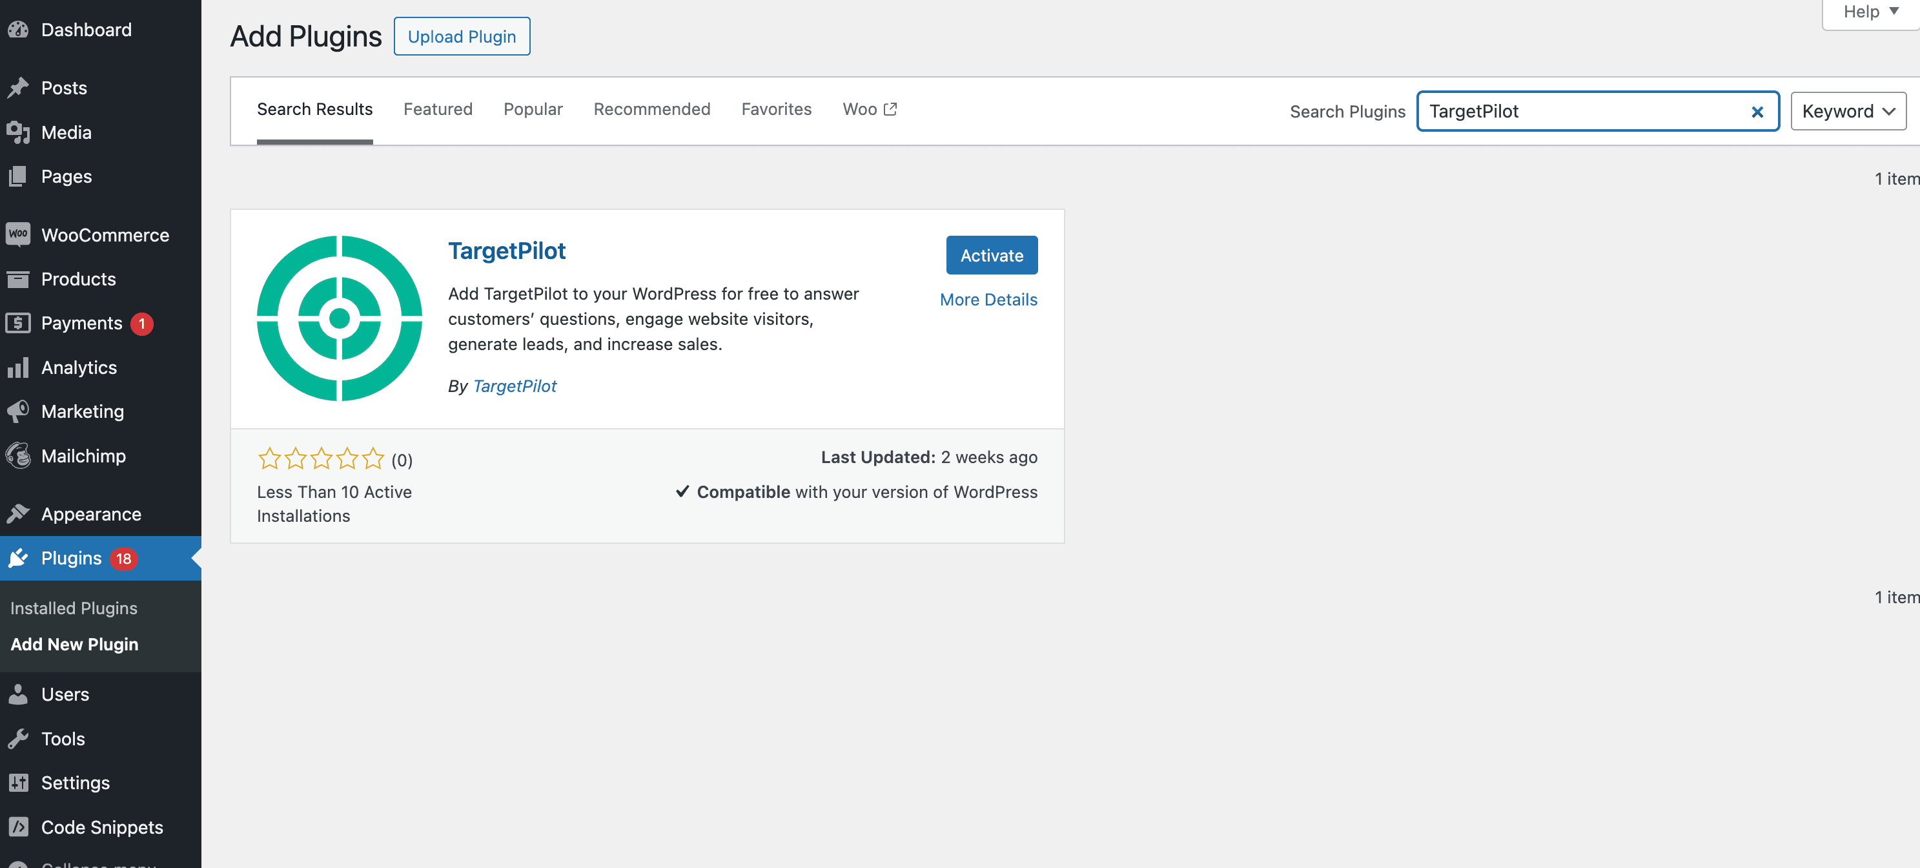Open the Appearance menu
Image resolution: width=1920 pixels, height=868 pixels.
[101, 514]
